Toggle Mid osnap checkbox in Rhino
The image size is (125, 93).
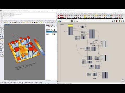(10, 82)
